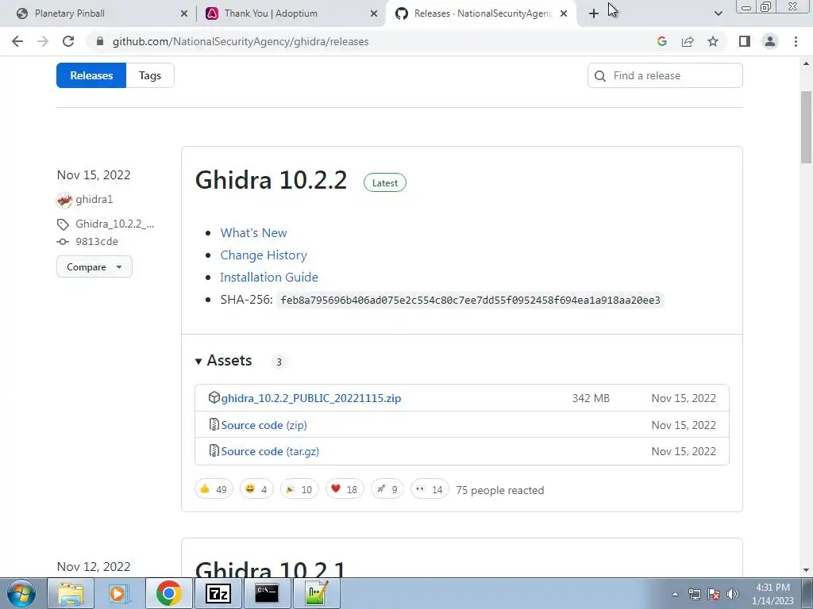Open Chrome three-dot menu

coord(796,41)
